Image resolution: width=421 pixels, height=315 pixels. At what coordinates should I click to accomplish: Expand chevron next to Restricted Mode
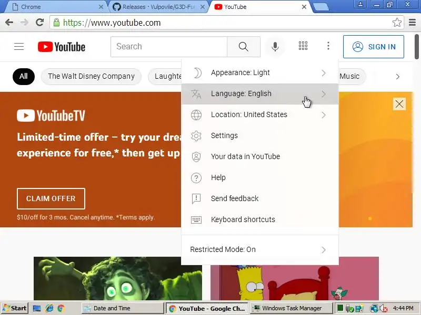pyautogui.click(x=324, y=250)
